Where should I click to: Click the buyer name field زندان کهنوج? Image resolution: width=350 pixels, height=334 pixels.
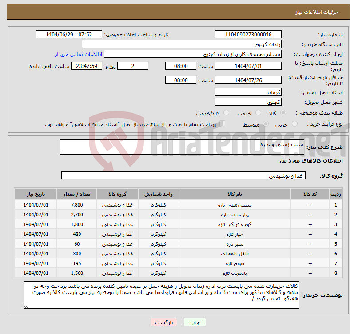182,44
